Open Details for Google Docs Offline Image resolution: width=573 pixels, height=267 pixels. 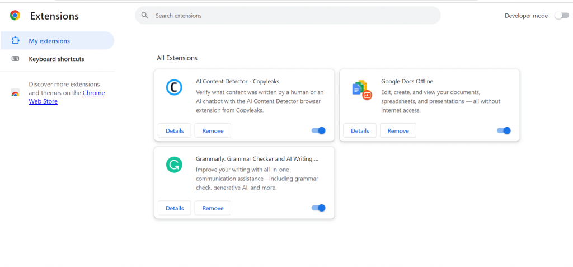coord(360,130)
